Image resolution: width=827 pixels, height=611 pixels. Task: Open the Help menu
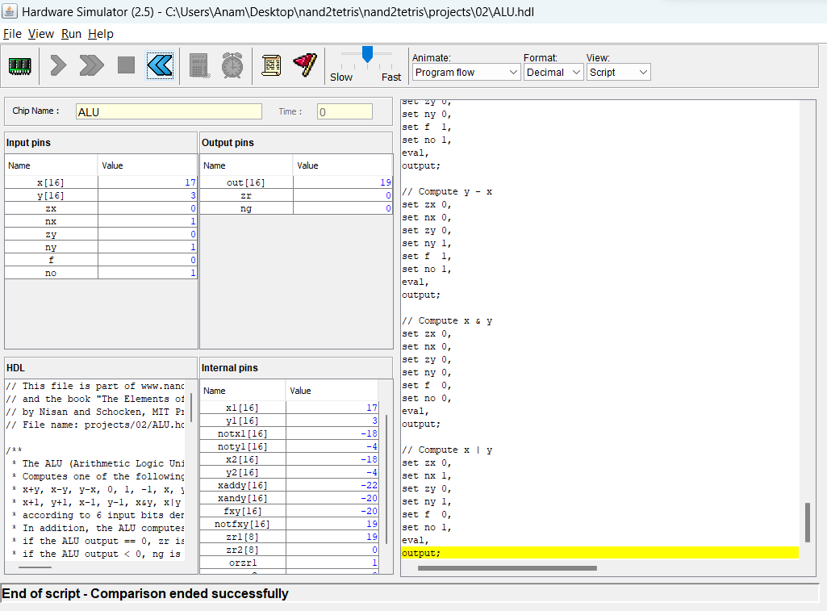click(101, 34)
